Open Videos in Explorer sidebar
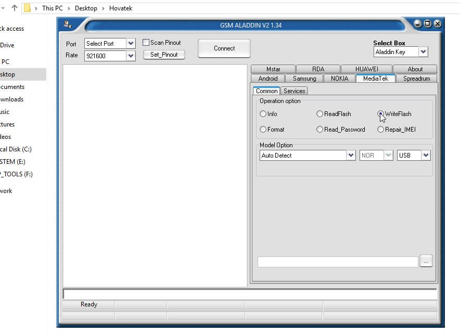The width and height of the screenshot is (460, 334). point(6,137)
